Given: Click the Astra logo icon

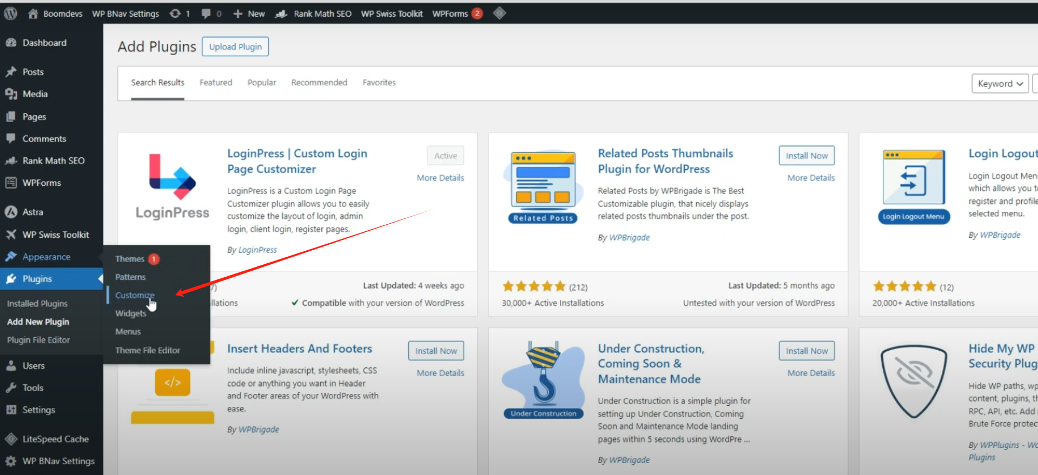Looking at the screenshot, I should point(11,212).
